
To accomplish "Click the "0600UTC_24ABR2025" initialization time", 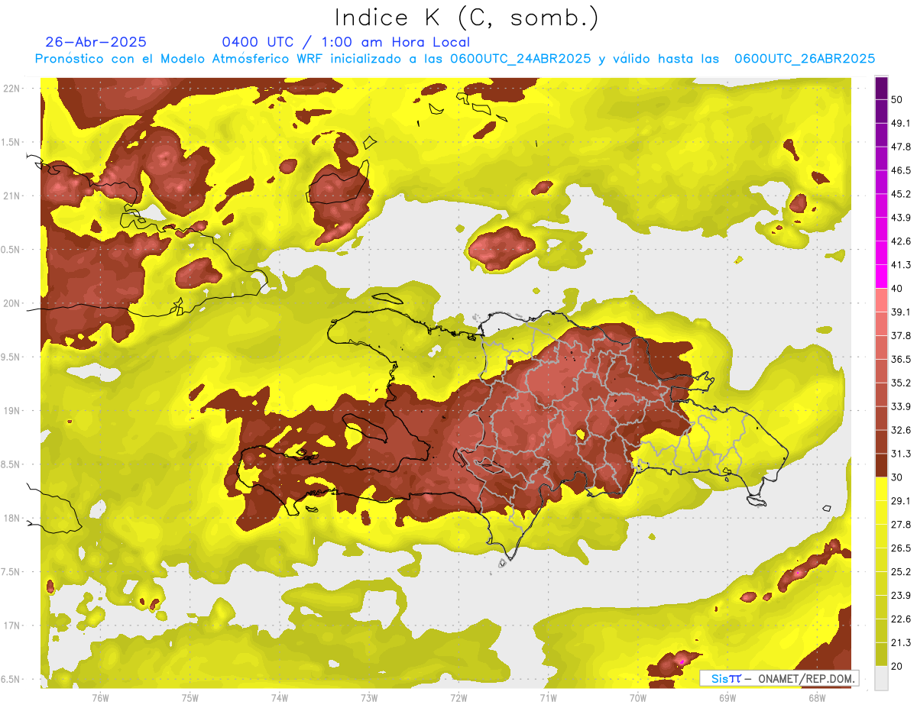I will point(520,59).
